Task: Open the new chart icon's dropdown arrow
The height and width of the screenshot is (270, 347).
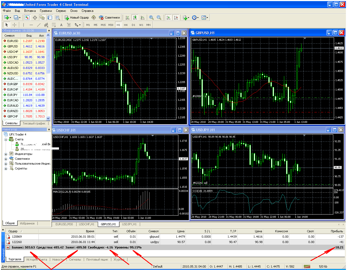Action: point(10,18)
